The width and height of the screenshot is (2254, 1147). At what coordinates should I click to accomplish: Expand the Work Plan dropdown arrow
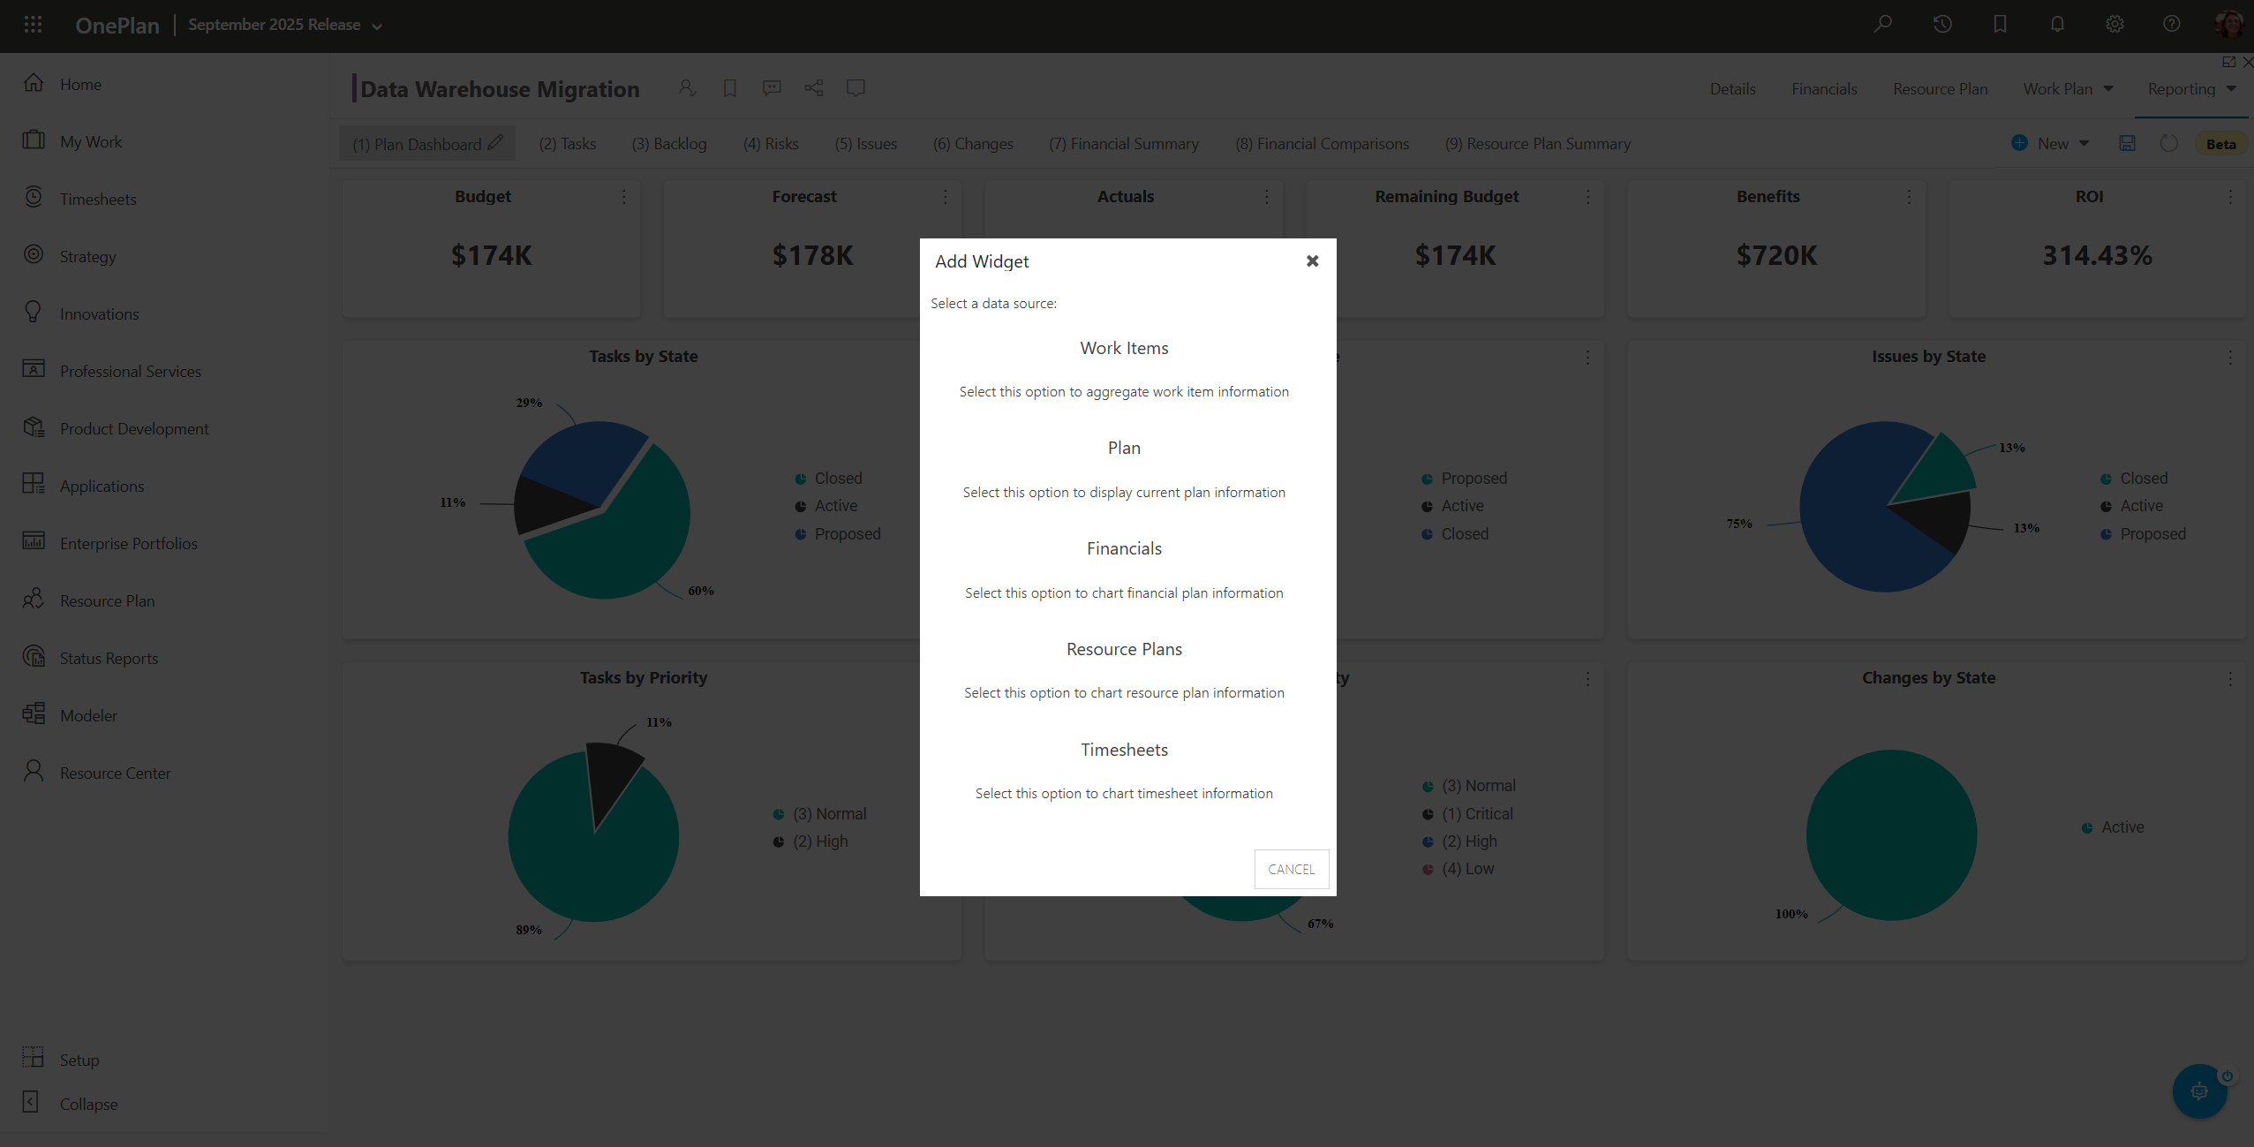[x=2109, y=88]
